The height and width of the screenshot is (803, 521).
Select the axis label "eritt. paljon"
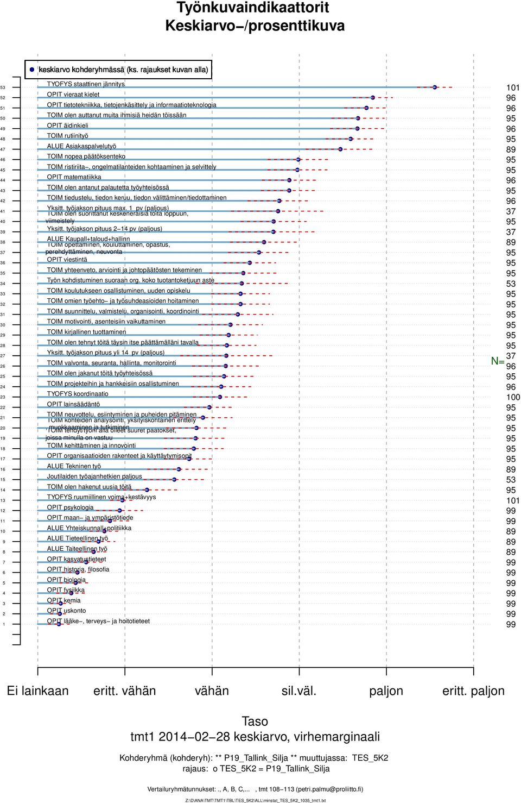click(x=474, y=691)
